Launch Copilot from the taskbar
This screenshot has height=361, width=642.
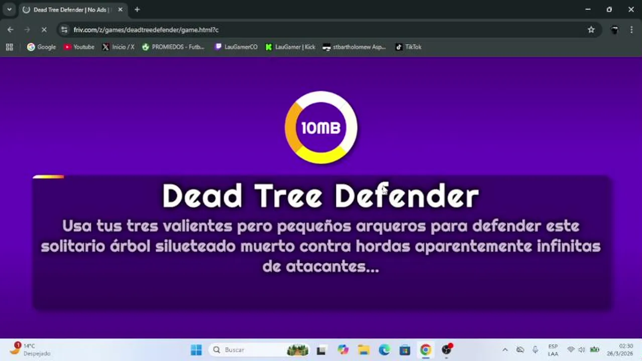point(343,350)
